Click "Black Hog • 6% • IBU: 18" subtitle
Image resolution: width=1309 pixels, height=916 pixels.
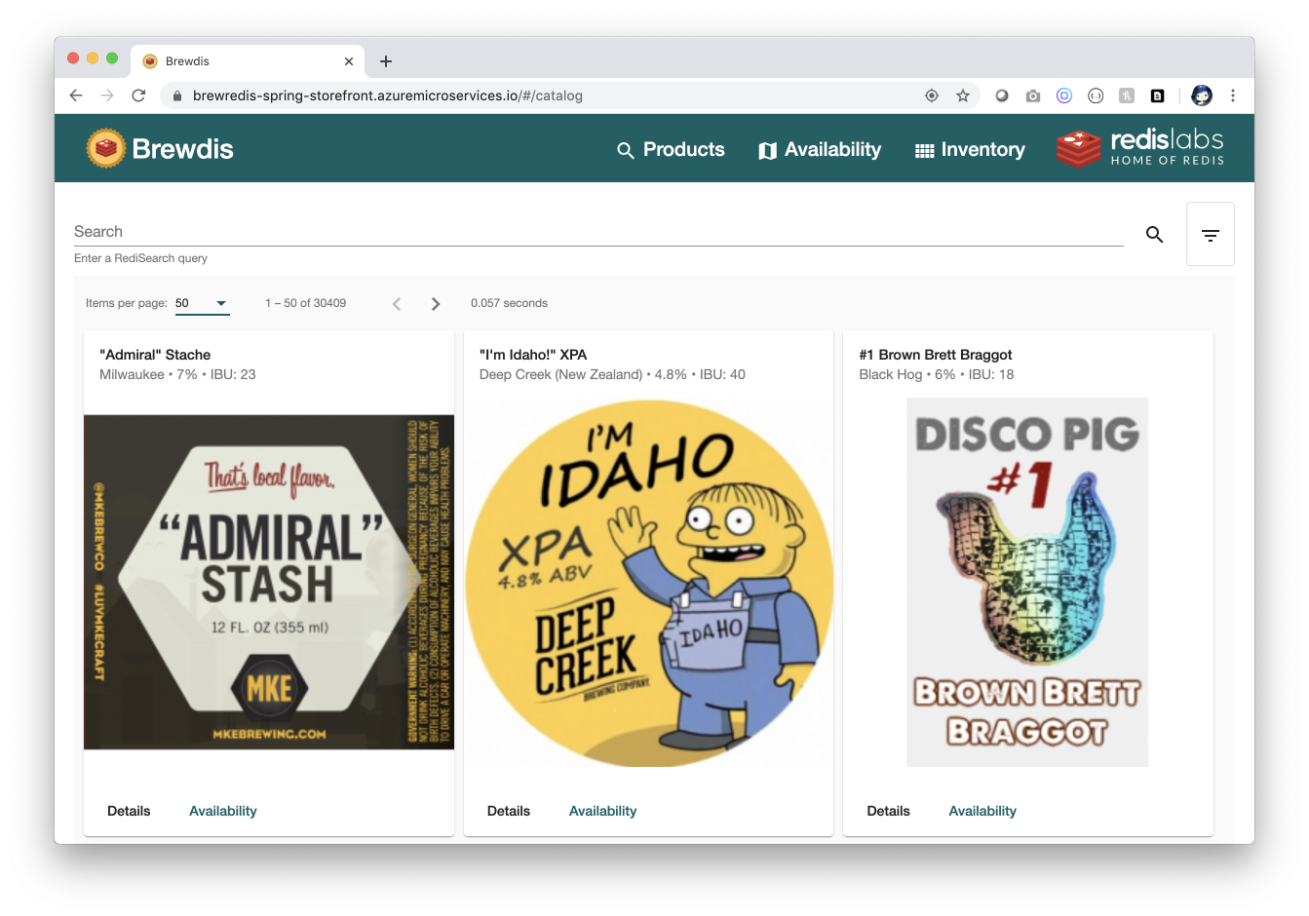[x=937, y=374]
